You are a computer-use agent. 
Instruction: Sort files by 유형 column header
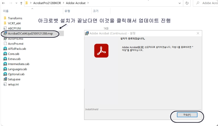coord(67,11)
